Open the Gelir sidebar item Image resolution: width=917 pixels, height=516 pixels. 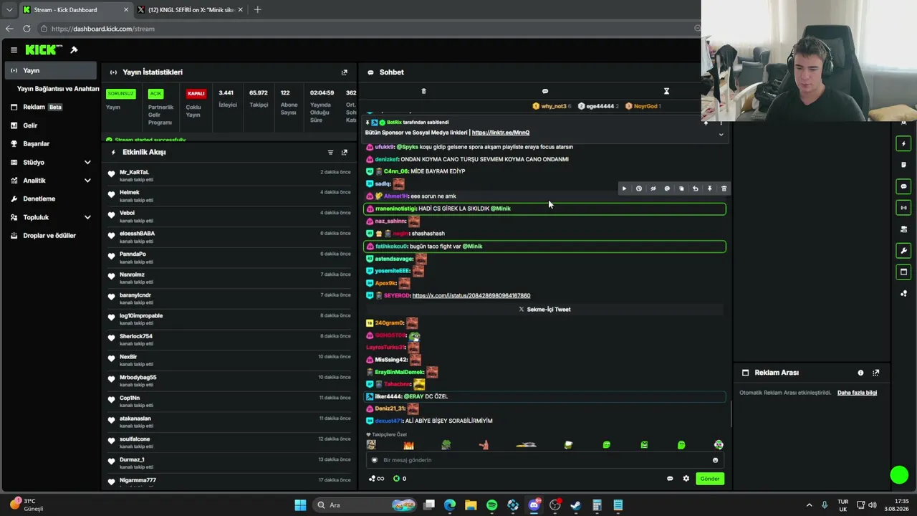click(x=51, y=125)
